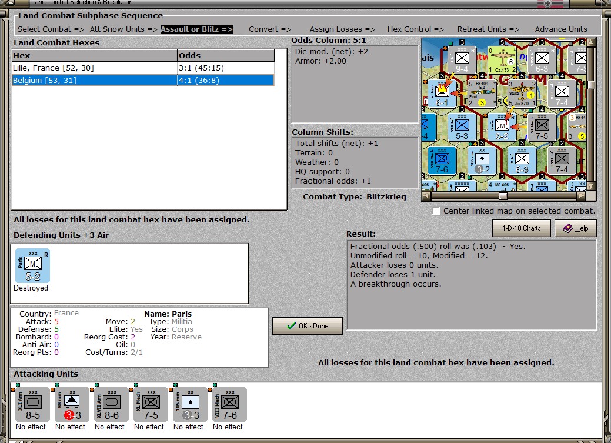Click the map's horizontal scrollbar left arrow
This screenshot has width=611, height=443.
click(x=426, y=196)
